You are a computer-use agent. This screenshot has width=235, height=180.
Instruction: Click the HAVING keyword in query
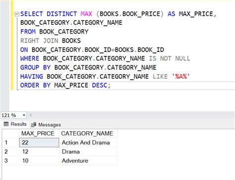pyautogui.click(x=32, y=77)
